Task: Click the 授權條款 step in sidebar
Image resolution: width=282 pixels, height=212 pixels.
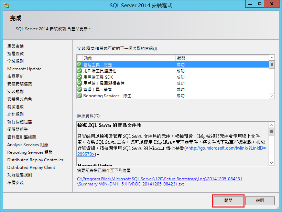Action: pos(15,54)
